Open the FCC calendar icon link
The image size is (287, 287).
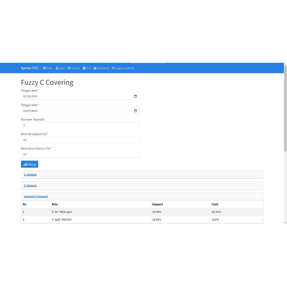tap(84, 68)
